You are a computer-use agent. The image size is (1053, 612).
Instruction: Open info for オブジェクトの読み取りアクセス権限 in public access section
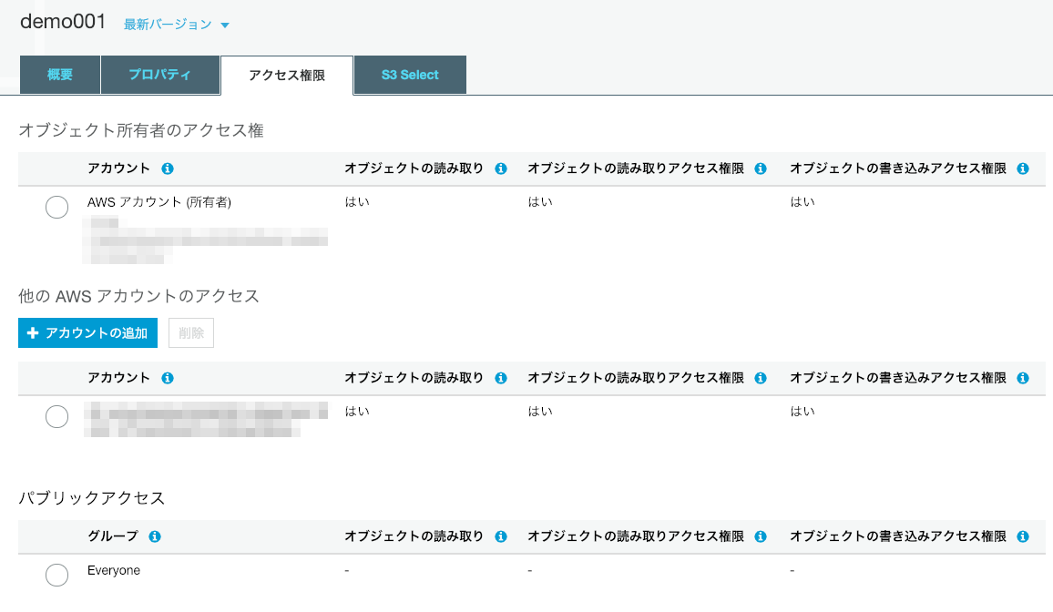click(x=761, y=536)
